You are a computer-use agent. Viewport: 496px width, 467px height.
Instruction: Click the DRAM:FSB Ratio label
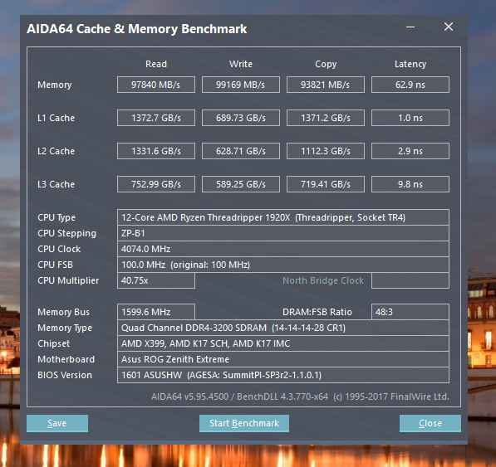point(317,312)
